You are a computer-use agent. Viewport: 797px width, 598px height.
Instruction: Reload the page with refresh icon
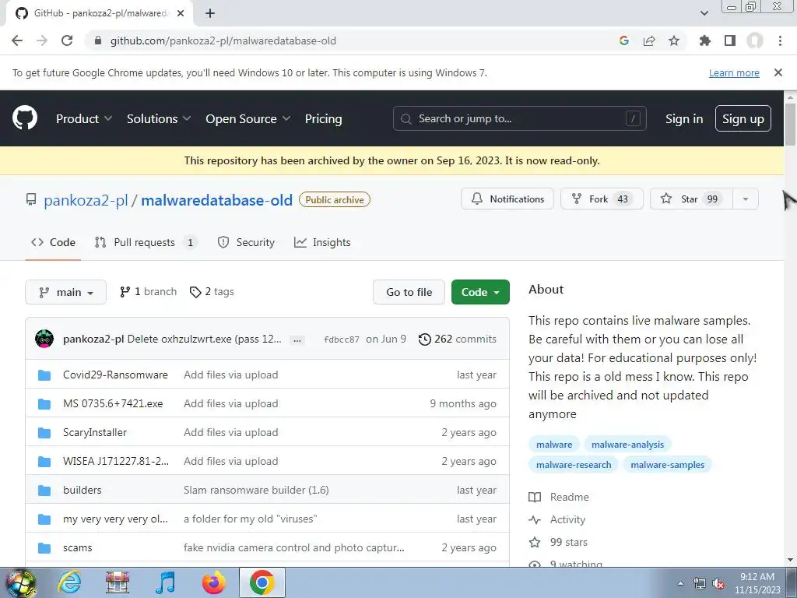(x=67, y=40)
